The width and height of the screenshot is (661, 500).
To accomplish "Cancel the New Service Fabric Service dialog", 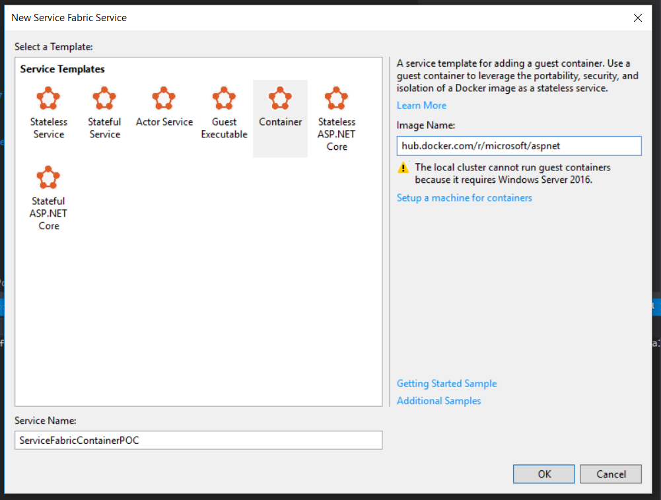I will (x=611, y=474).
